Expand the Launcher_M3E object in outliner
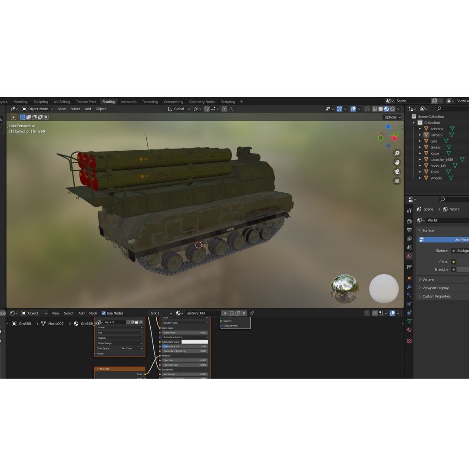The image size is (469, 469). 420,159
